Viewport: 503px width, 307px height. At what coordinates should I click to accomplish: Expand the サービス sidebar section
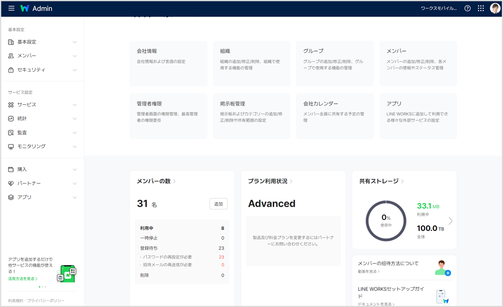[74, 105]
